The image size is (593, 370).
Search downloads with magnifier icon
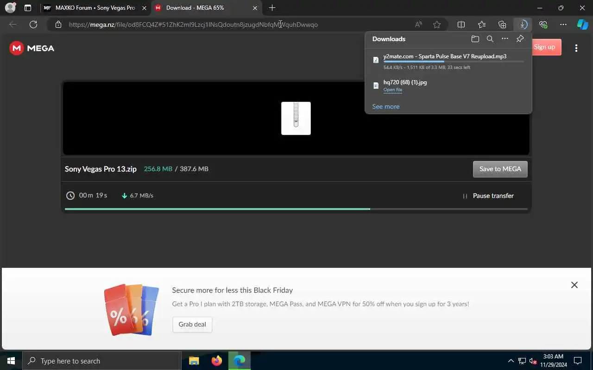(490, 39)
